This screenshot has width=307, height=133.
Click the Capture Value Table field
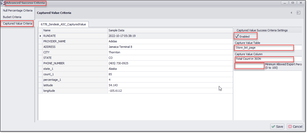point(264,48)
